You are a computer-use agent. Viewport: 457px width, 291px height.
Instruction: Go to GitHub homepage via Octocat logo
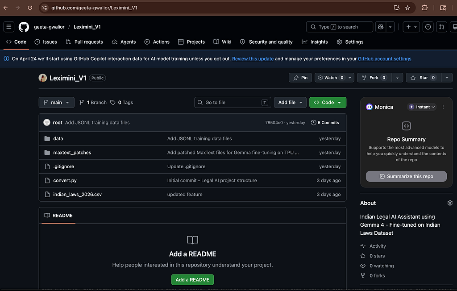point(24,27)
